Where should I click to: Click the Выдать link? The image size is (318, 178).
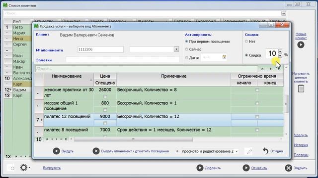(68, 151)
